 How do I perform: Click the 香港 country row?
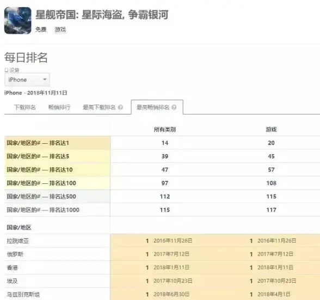162,267
